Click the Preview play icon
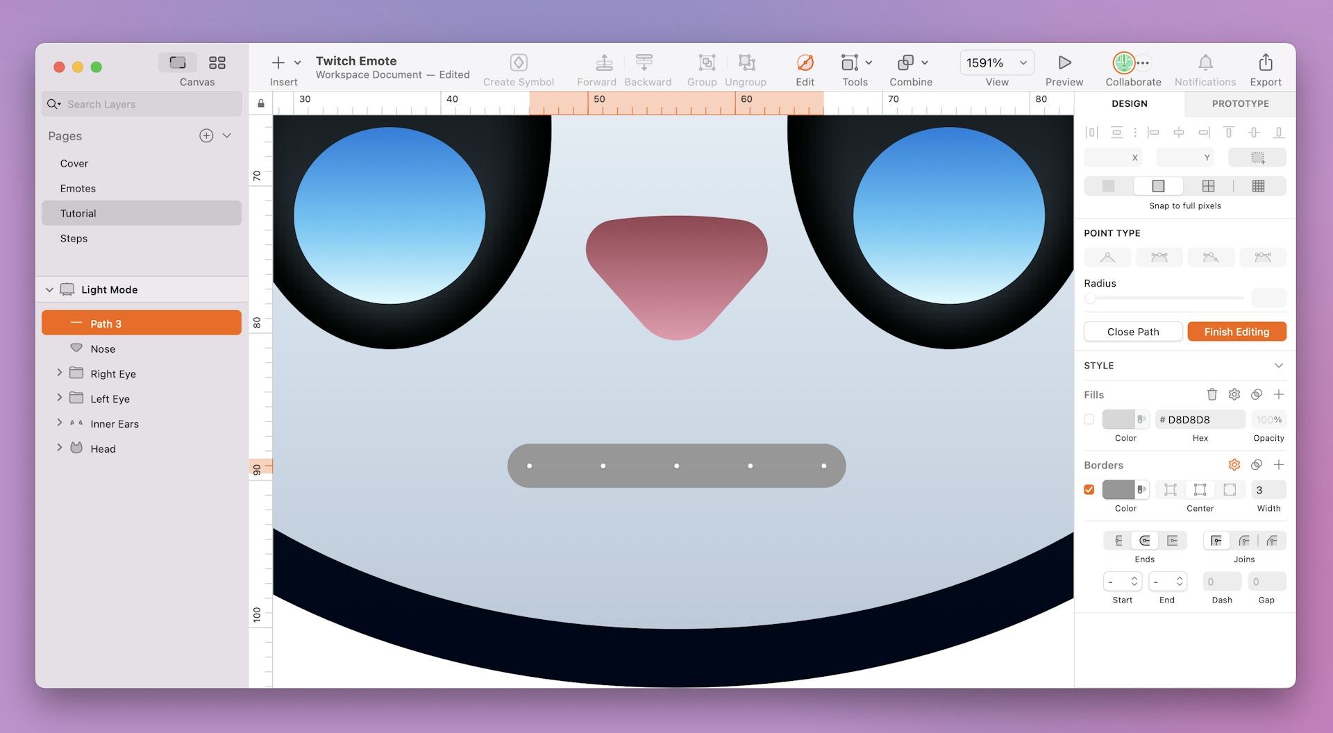Viewport: 1333px width, 733px height. (x=1064, y=62)
